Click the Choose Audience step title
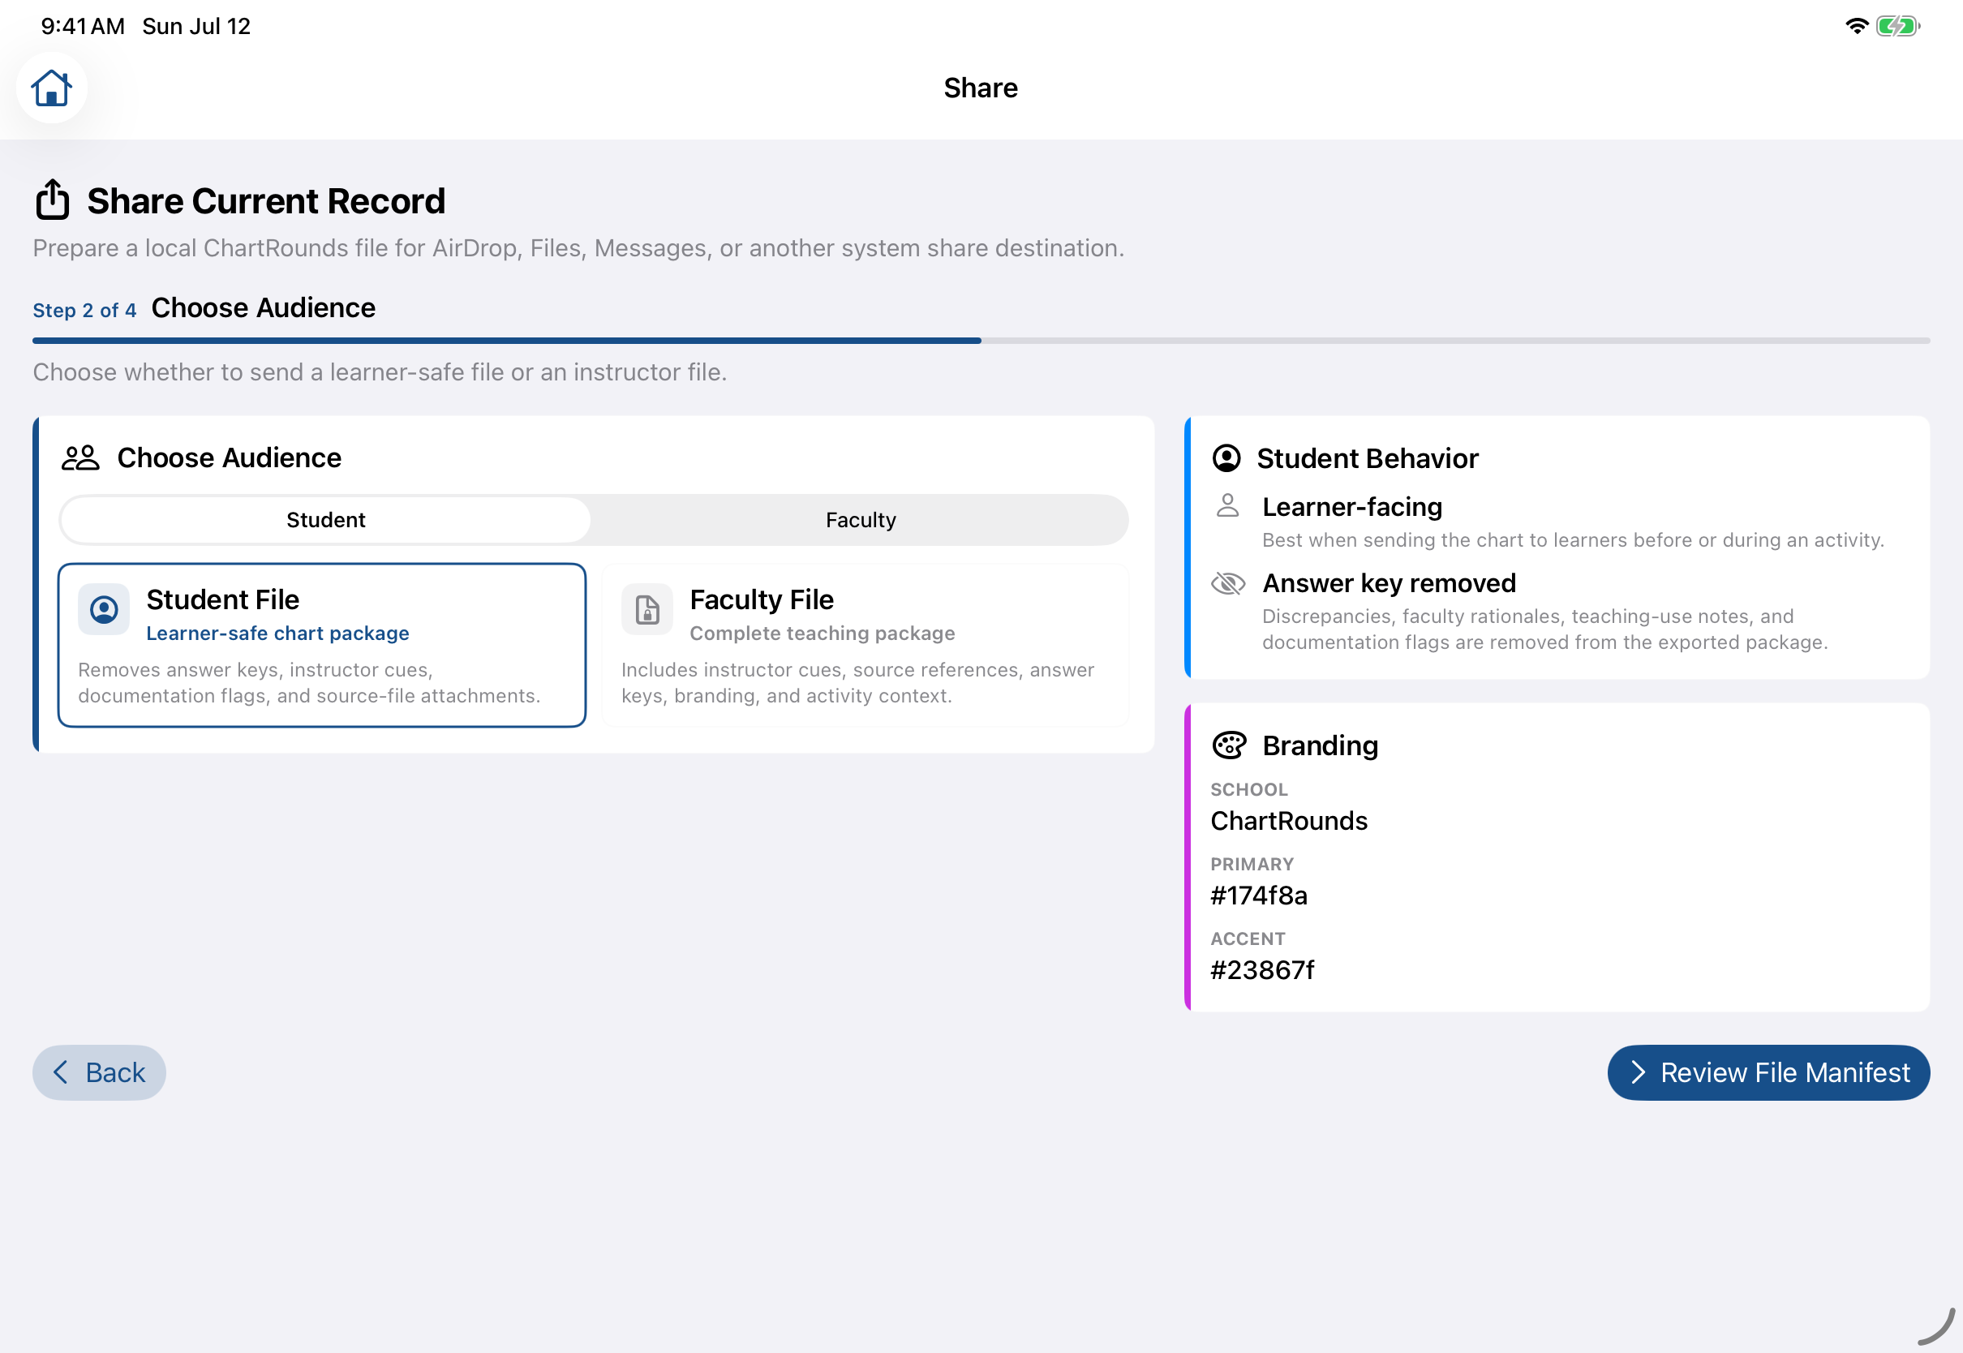The width and height of the screenshot is (1963, 1353). tap(263, 307)
